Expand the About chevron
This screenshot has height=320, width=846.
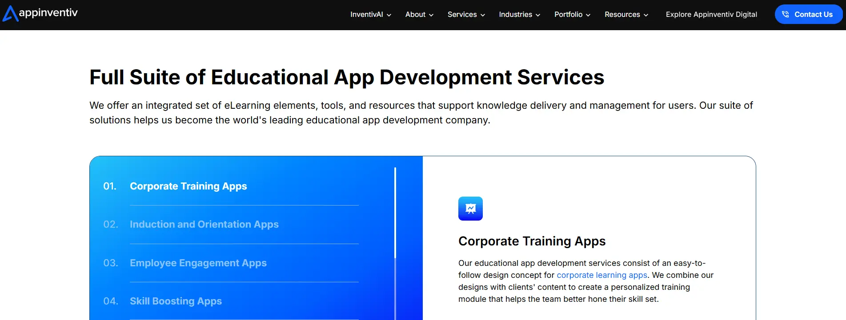point(431,15)
